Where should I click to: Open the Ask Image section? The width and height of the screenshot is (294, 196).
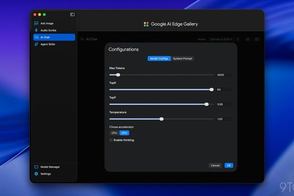(x=54, y=23)
